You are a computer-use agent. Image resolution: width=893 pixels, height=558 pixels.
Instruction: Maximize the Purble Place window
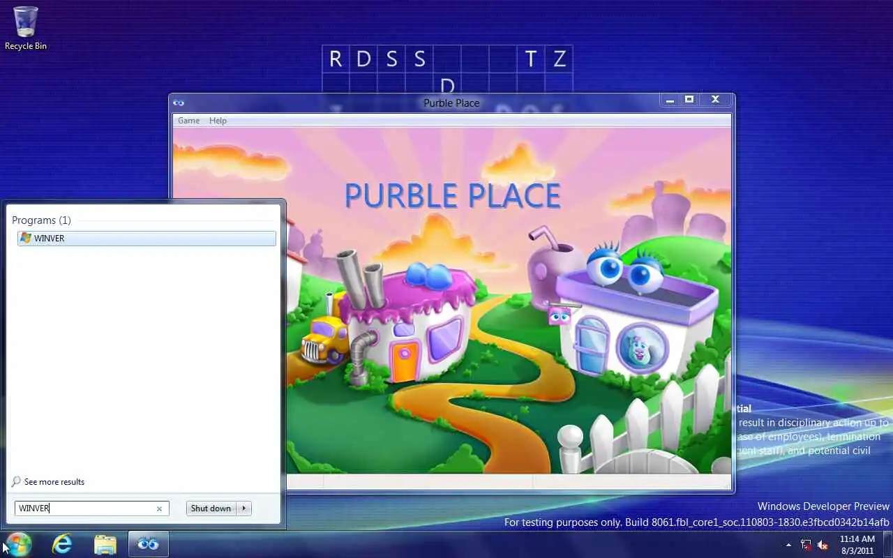click(x=689, y=100)
